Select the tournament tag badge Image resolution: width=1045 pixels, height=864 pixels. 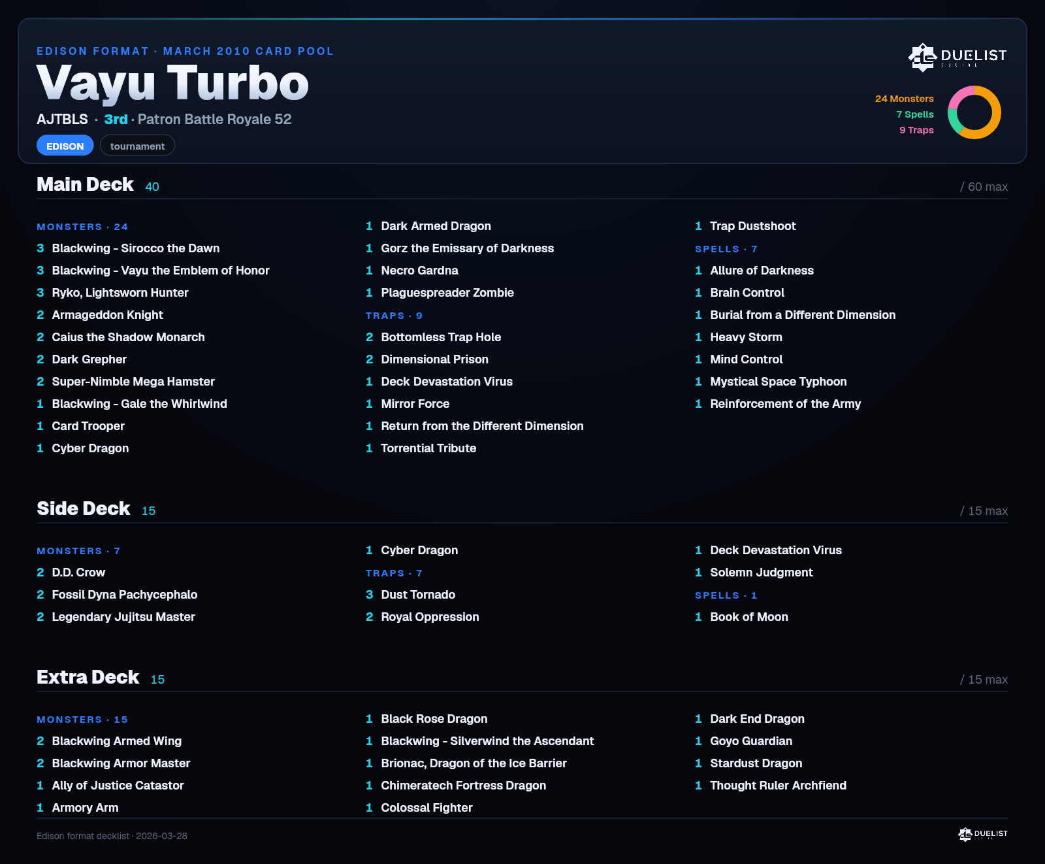(x=137, y=146)
